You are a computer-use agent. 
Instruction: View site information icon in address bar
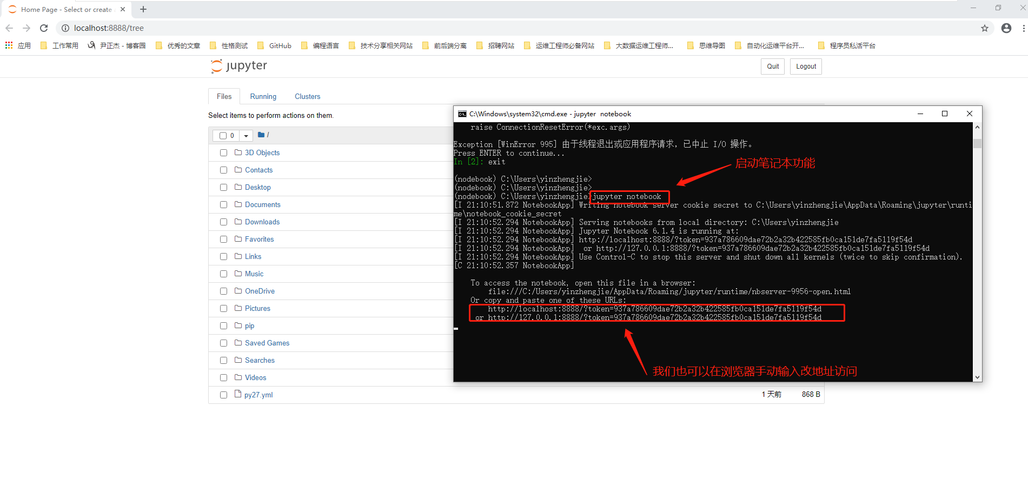pyautogui.click(x=65, y=28)
